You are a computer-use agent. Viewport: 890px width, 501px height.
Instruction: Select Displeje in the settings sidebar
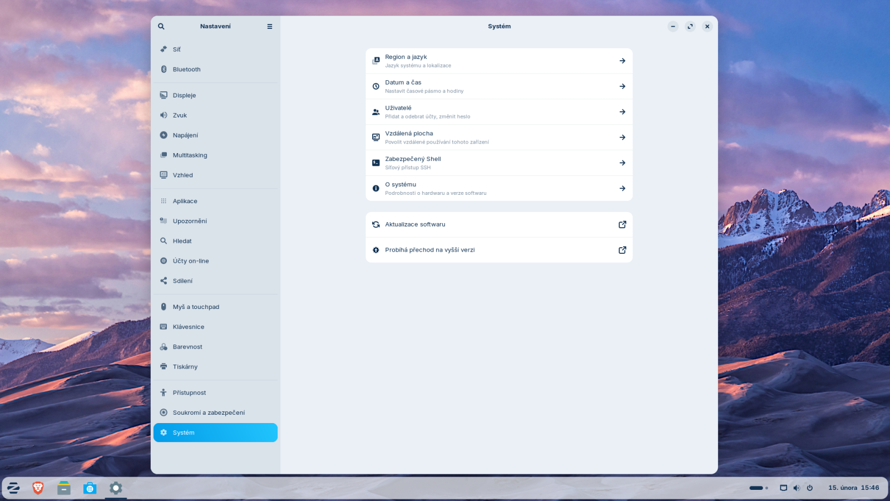(215, 95)
